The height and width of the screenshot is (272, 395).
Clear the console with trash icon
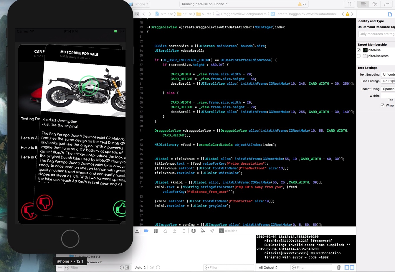pos(339,267)
